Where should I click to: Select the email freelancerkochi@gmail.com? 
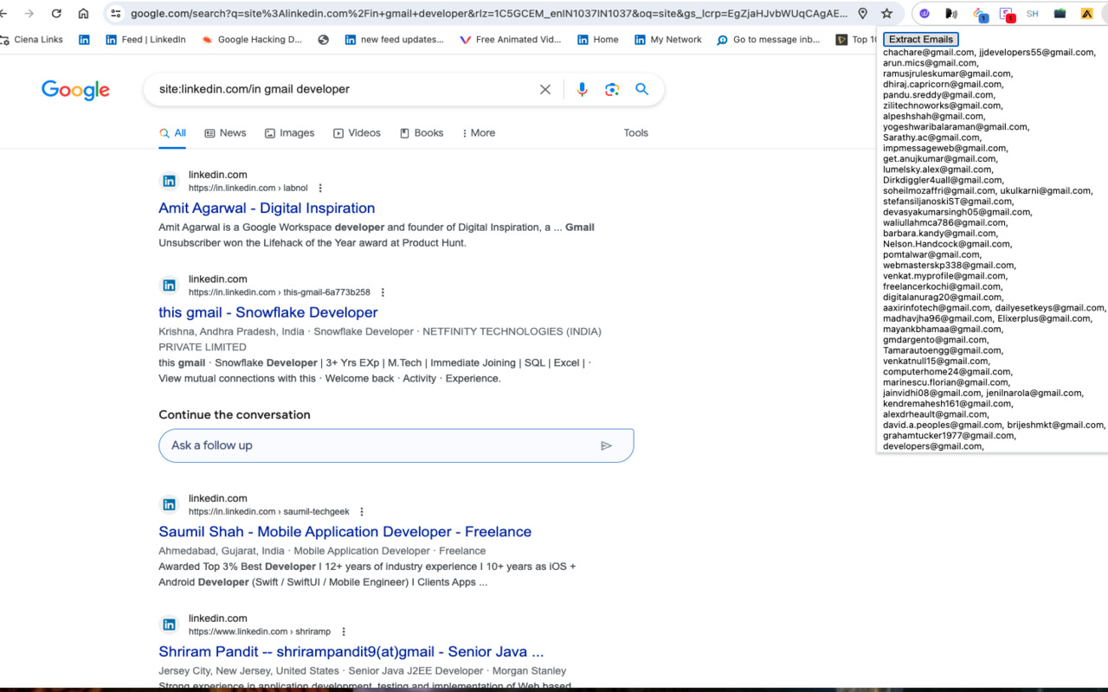coord(944,286)
